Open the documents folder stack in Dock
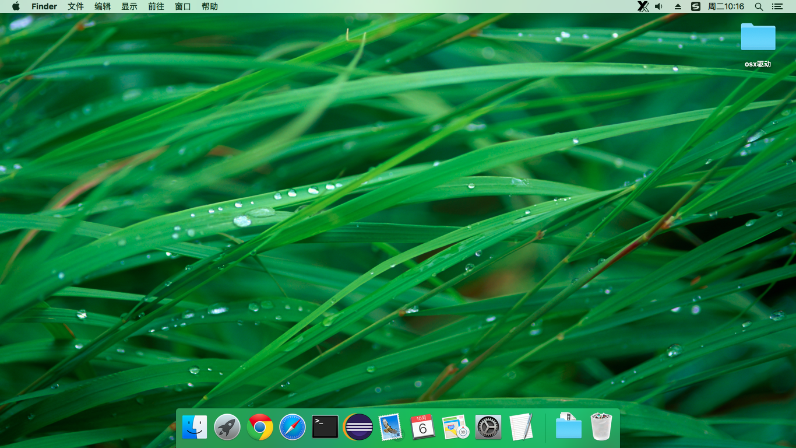Screen dimensions: 796x448 point(568,426)
